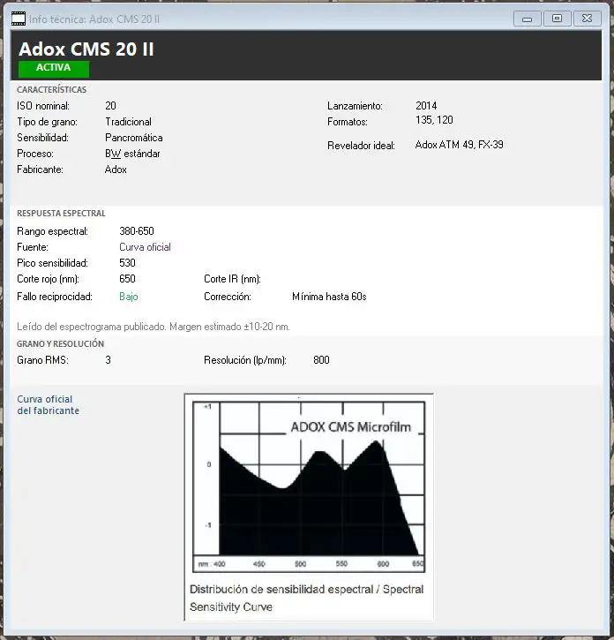Click the peak sensitivity value 530
Viewport: 614px width, 640px height.
pyautogui.click(x=127, y=263)
